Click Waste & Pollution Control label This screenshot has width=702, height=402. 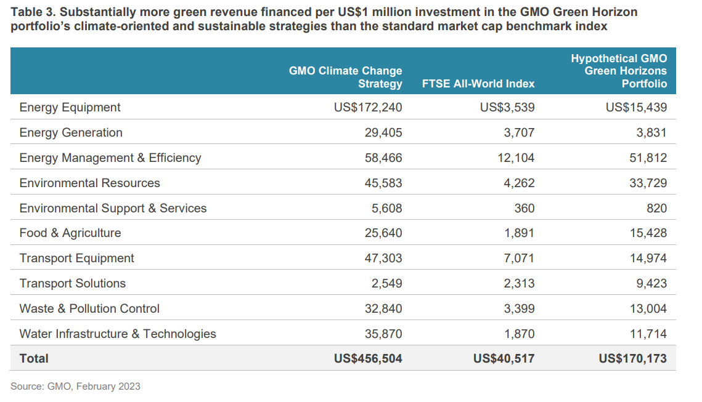89,308
